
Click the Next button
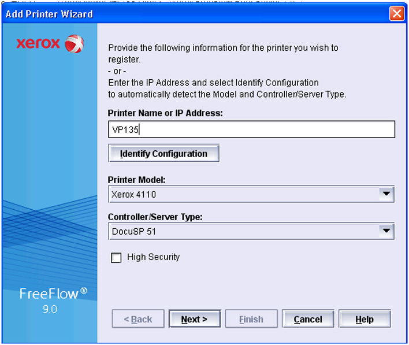pos(195,319)
